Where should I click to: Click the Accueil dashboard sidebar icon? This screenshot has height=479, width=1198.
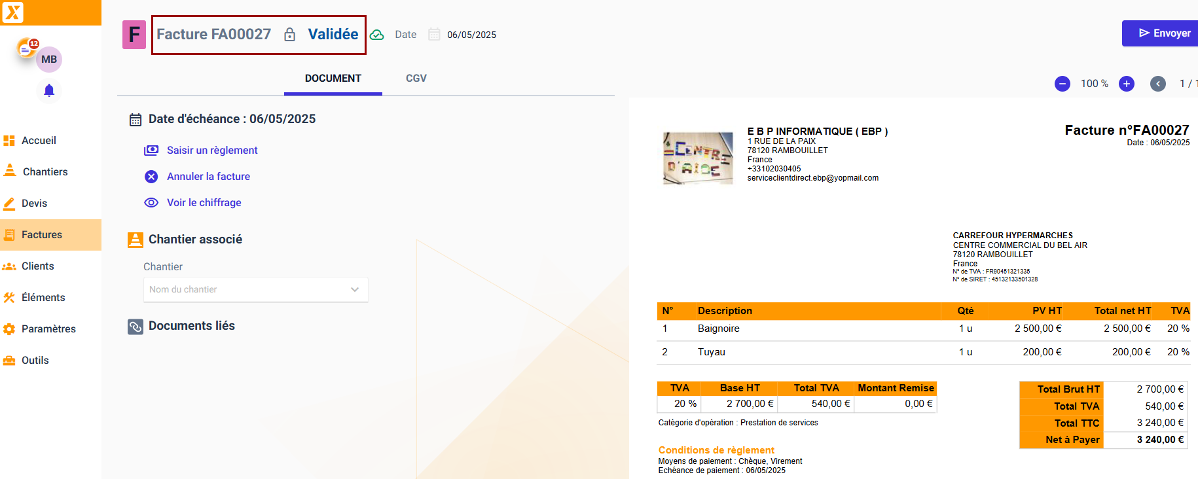pyautogui.click(x=9, y=141)
